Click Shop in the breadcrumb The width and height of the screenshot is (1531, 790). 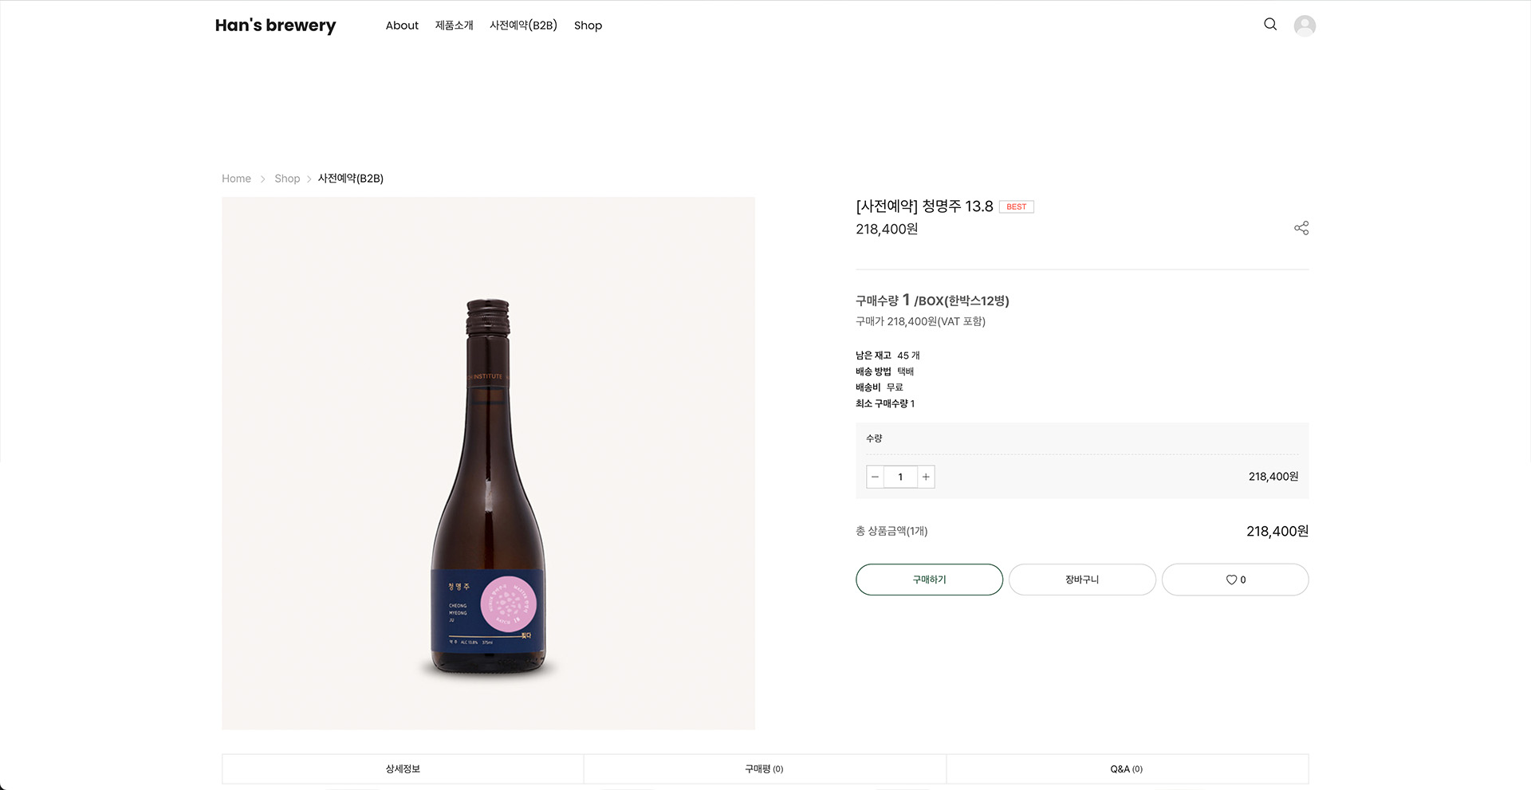click(x=287, y=179)
